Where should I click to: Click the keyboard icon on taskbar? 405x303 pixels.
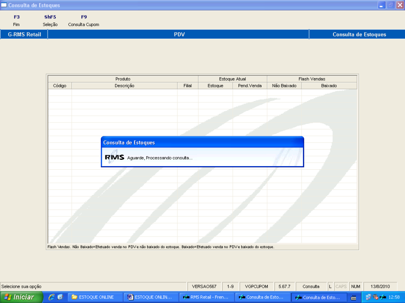click(x=354, y=298)
